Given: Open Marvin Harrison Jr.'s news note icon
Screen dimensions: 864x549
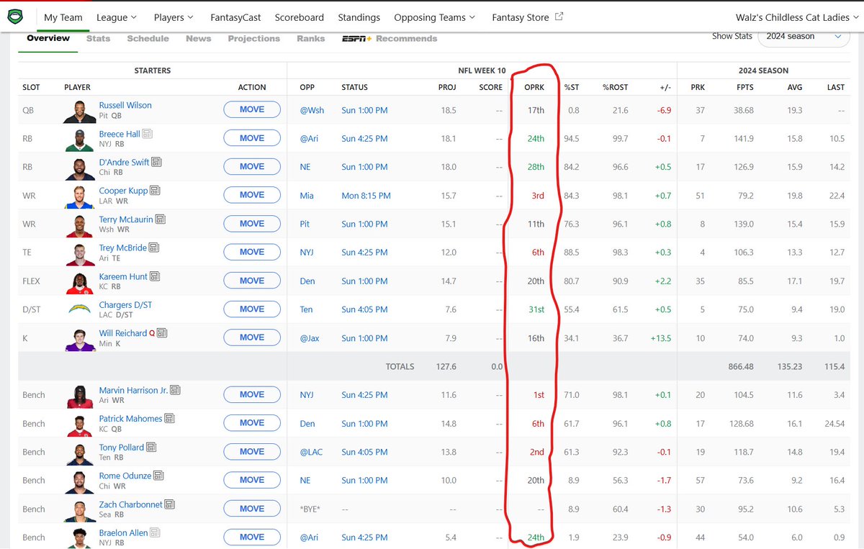Looking at the screenshot, I should pyautogui.click(x=176, y=390).
